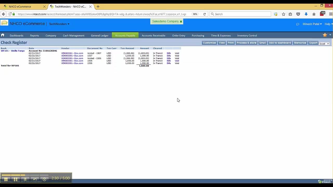
Task: Close the TechWonders browser tab
Action: pos(90,6)
